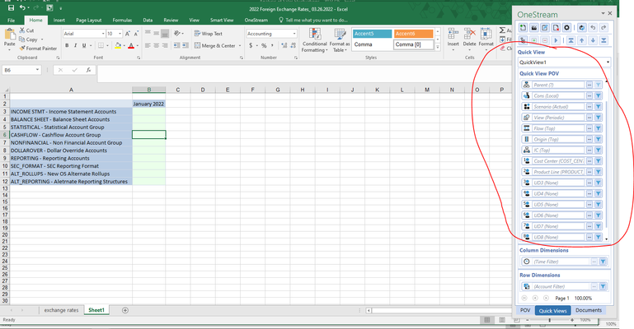Open the Conditional Formatting menu
Viewport: 634px width, 329px height.
314,40
